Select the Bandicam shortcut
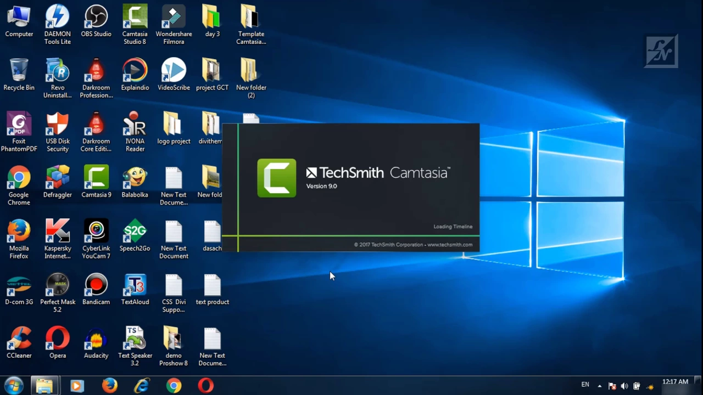This screenshot has height=395, width=703. tap(96, 290)
